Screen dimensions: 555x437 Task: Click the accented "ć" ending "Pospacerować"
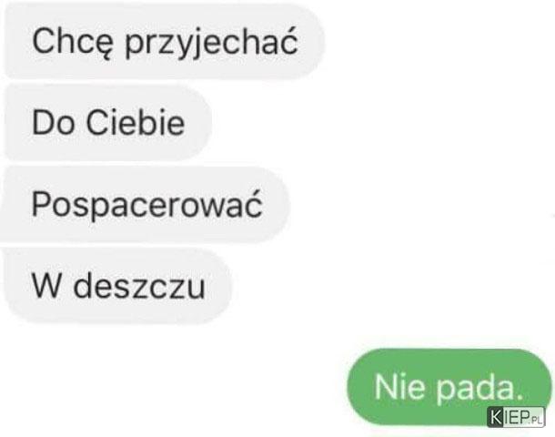pos(252,203)
